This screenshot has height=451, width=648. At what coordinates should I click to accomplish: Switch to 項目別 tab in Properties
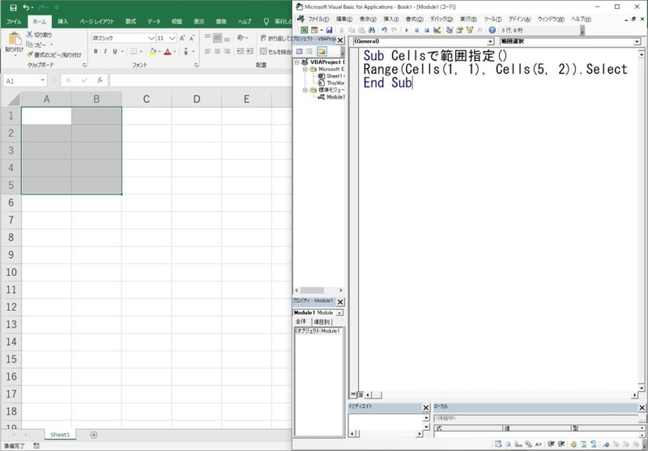pos(321,321)
